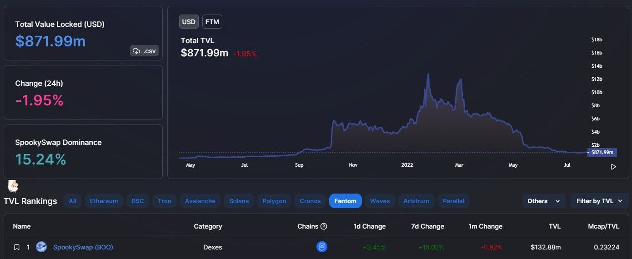Screen dimensions: 632x259
Task: Click the rank number 1 in SpookySwap row
Action: tap(28, 247)
